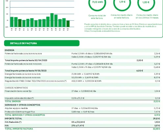The height and width of the screenshot is (132, 163).
Task: Click 'Protección Eléctrica Hogar Plus' label
Action: [x=20, y=112]
